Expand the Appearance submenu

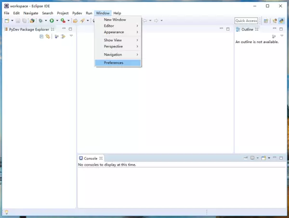pyautogui.click(x=118, y=32)
